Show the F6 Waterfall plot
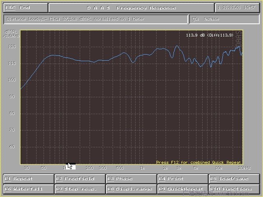This screenshot has height=197, width=263. point(29,189)
